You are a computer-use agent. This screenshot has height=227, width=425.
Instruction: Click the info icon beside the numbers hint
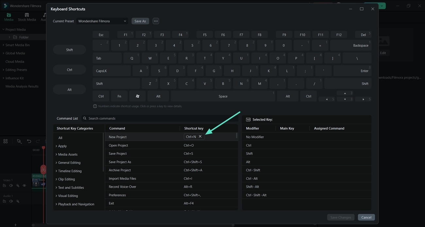click(95, 106)
